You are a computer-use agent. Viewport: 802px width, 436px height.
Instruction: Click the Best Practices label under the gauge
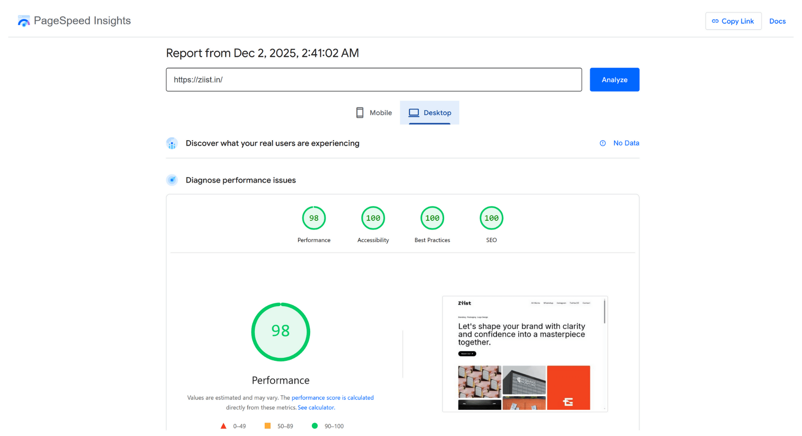tap(432, 240)
